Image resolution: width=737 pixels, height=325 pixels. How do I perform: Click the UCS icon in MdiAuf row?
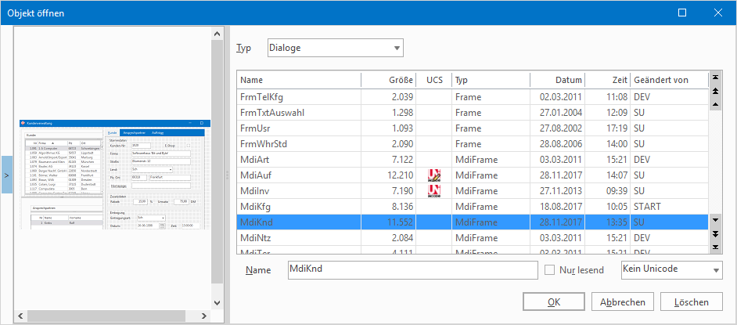coord(434,175)
